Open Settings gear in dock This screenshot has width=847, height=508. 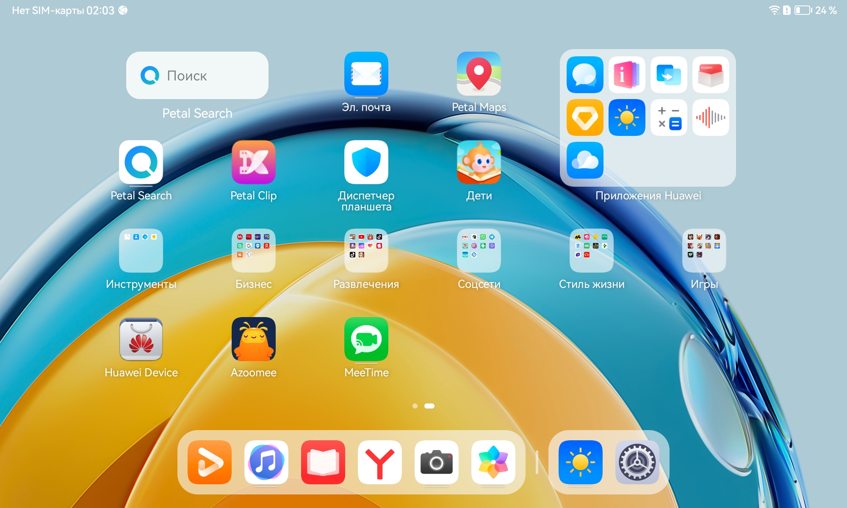tap(637, 462)
